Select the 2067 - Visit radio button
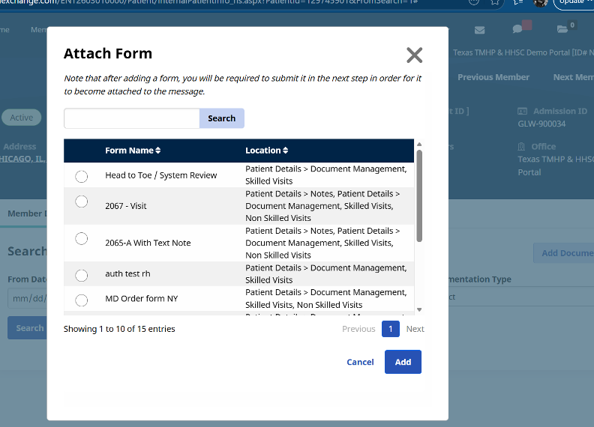594x427 pixels. tap(82, 202)
